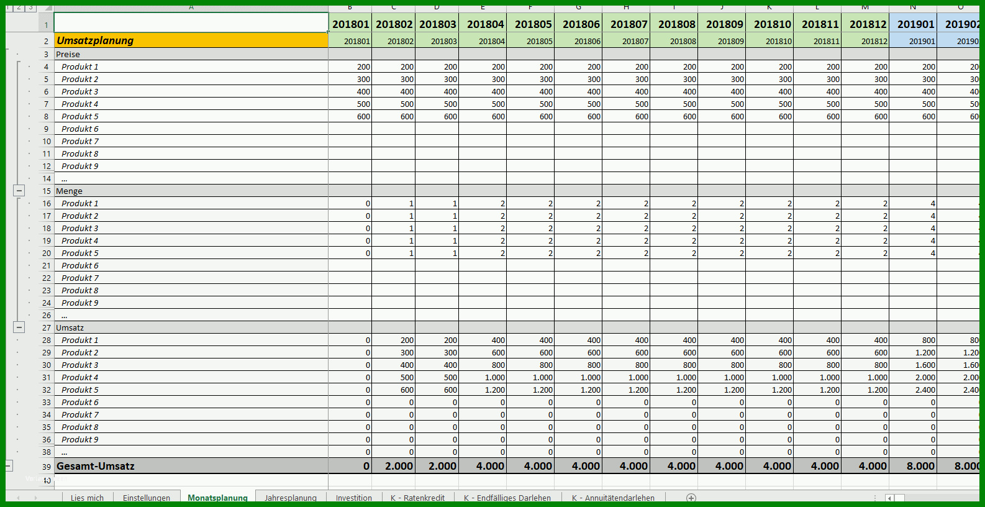The width and height of the screenshot is (985, 507).
Task: Select the ellipsis cell in row 14
Action: (x=191, y=178)
